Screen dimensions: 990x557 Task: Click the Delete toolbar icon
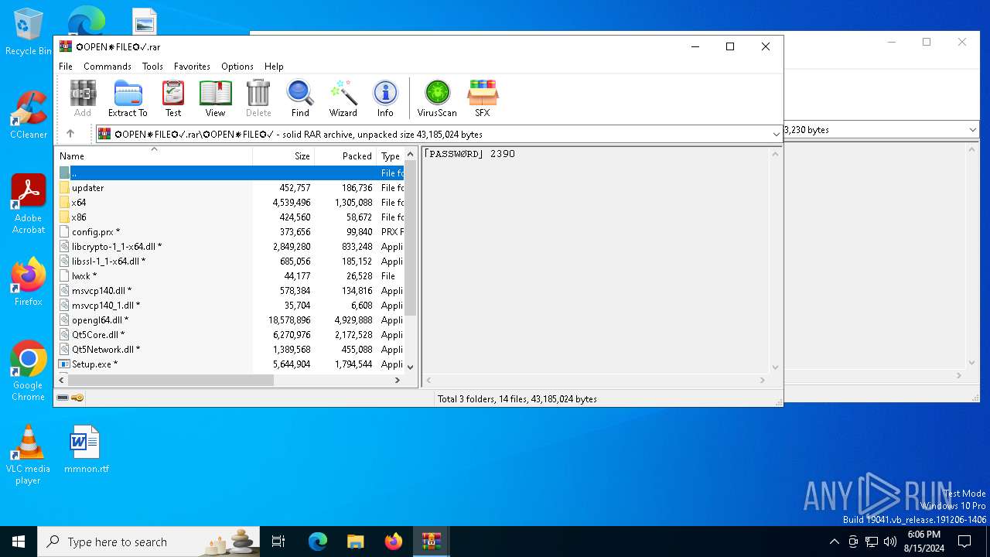pyautogui.click(x=258, y=98)
